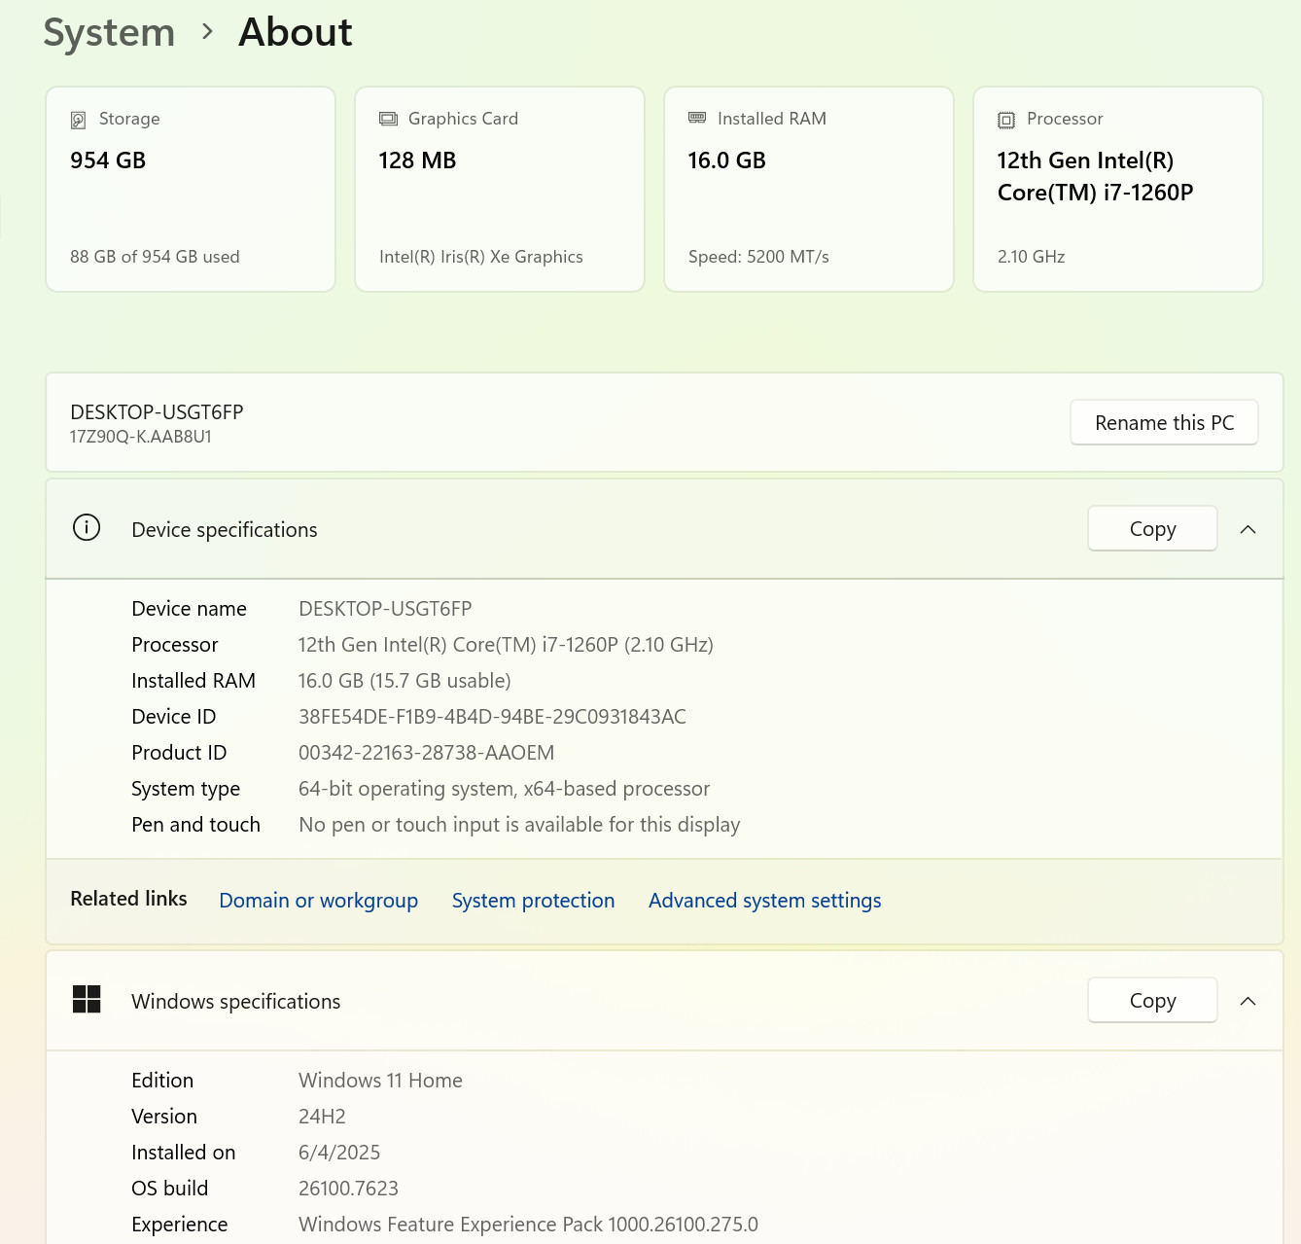The image size is (1301, 1244).
Task: Click the Windows logo icon
Action: (87, 999)
